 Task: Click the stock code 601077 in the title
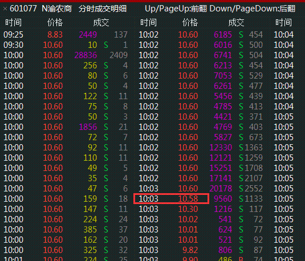23,9
